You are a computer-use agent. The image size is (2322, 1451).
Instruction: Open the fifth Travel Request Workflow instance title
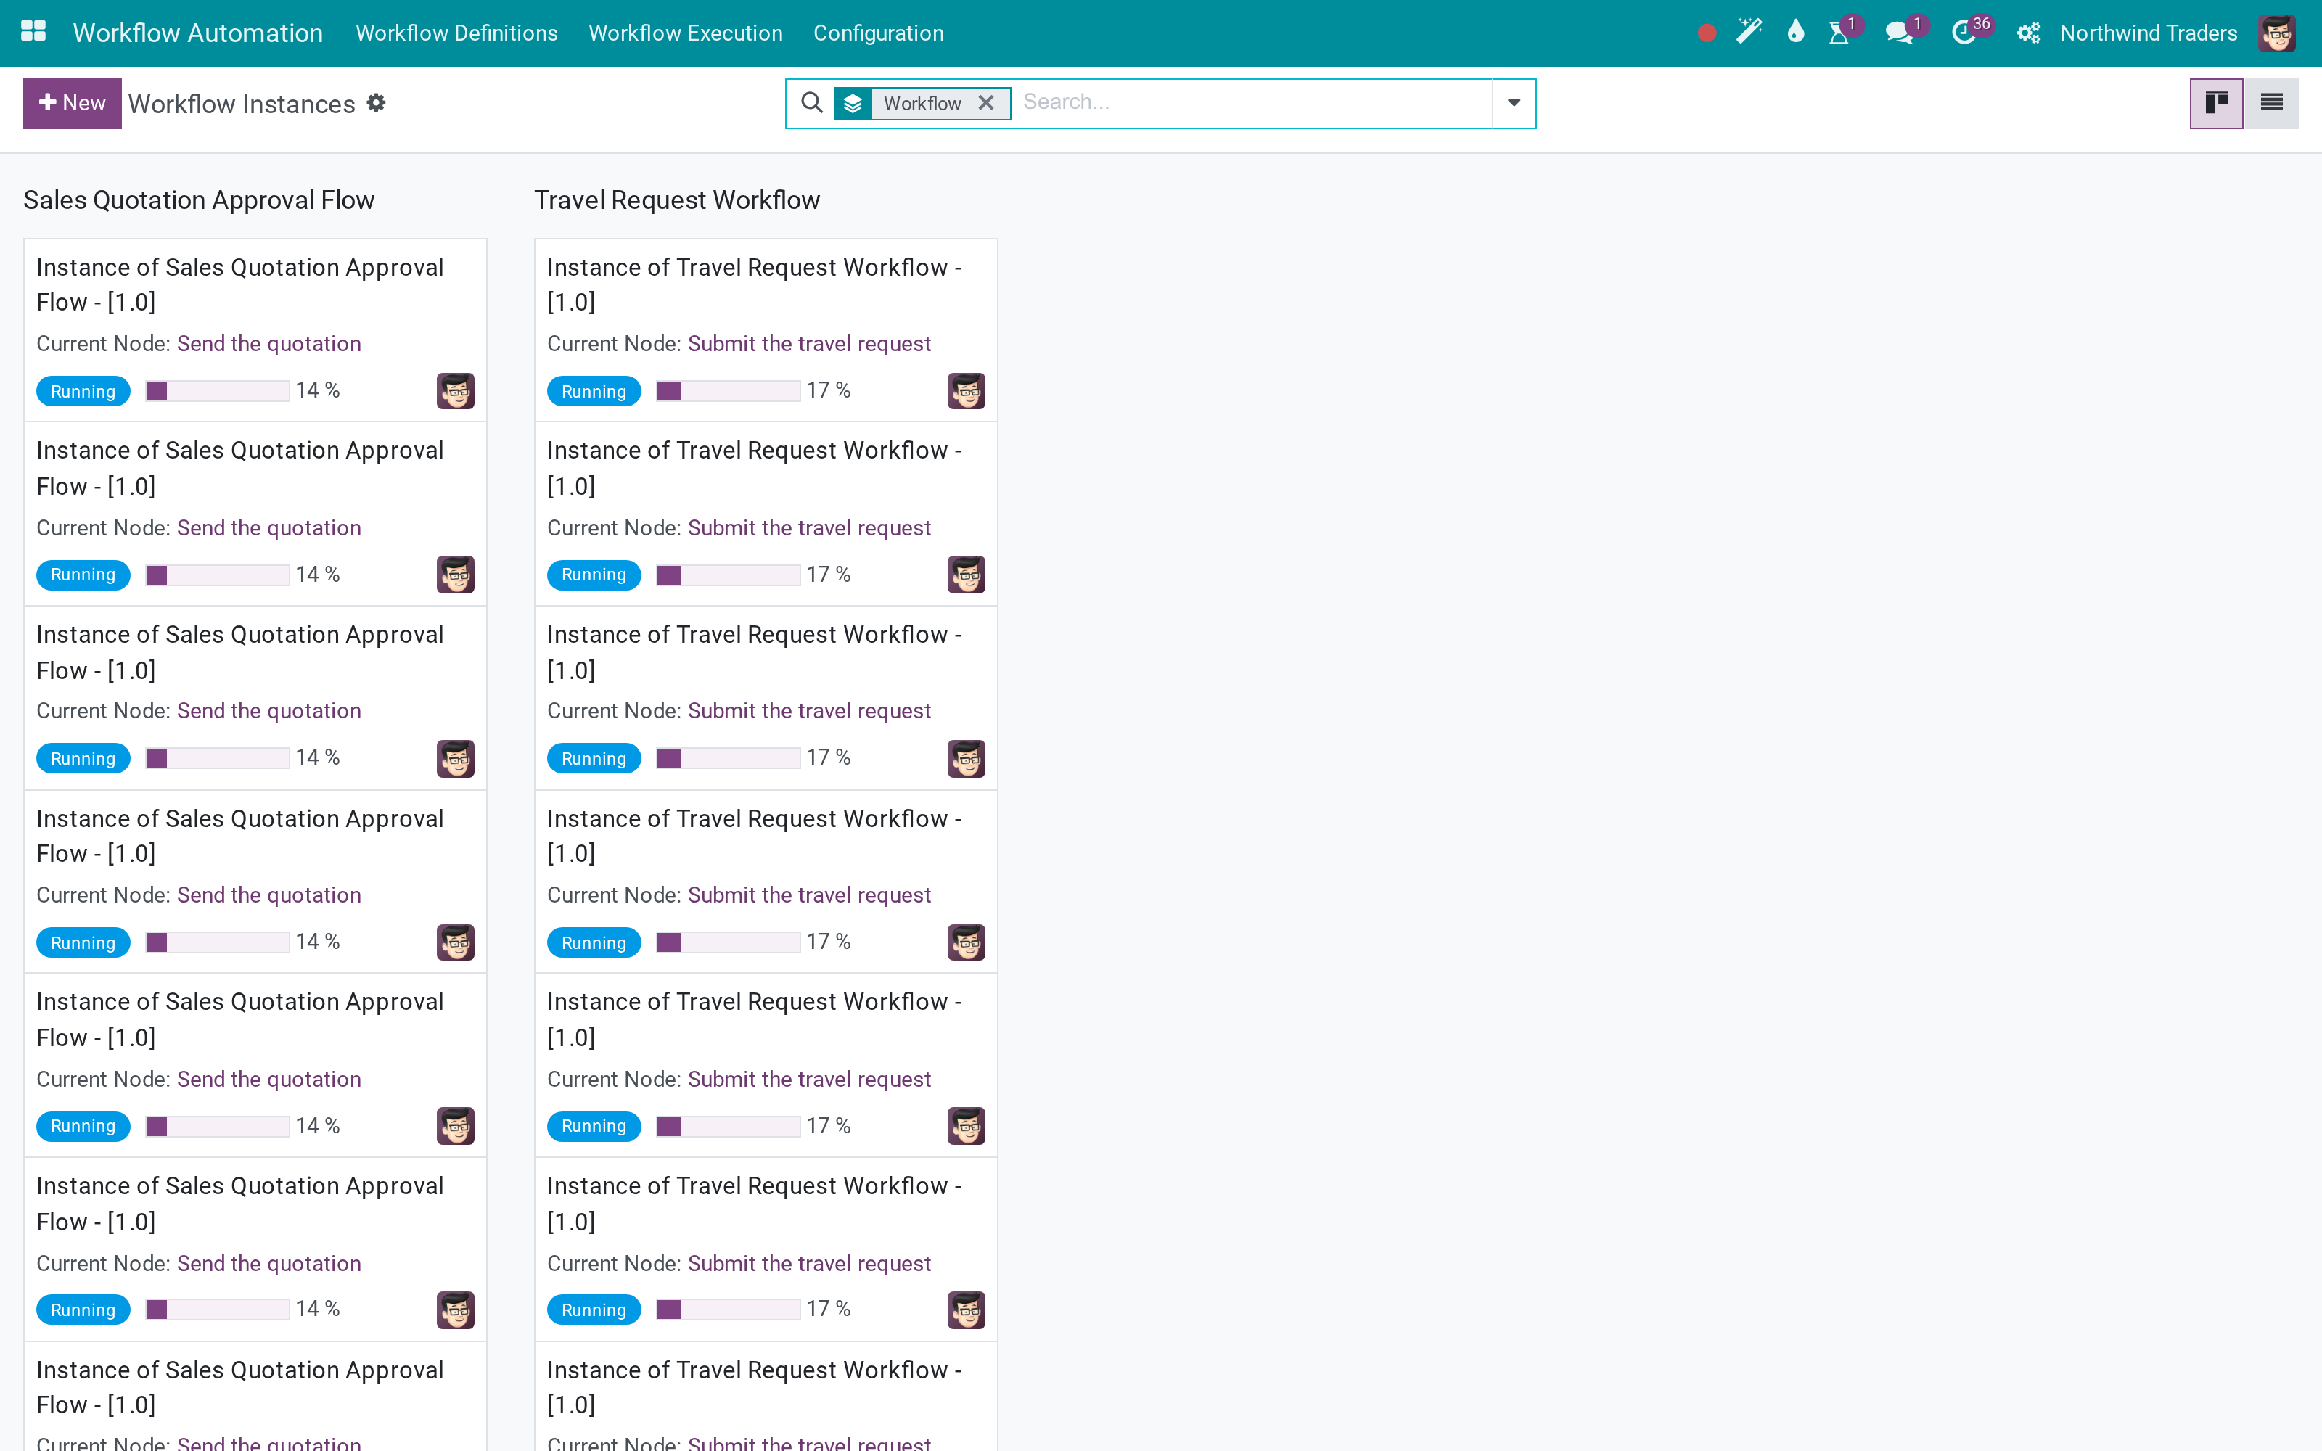[x=754, y=1019]
